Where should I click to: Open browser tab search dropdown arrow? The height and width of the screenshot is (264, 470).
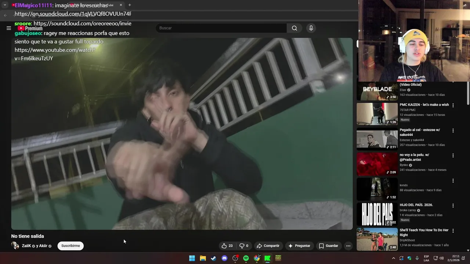[x=5, y=5]
